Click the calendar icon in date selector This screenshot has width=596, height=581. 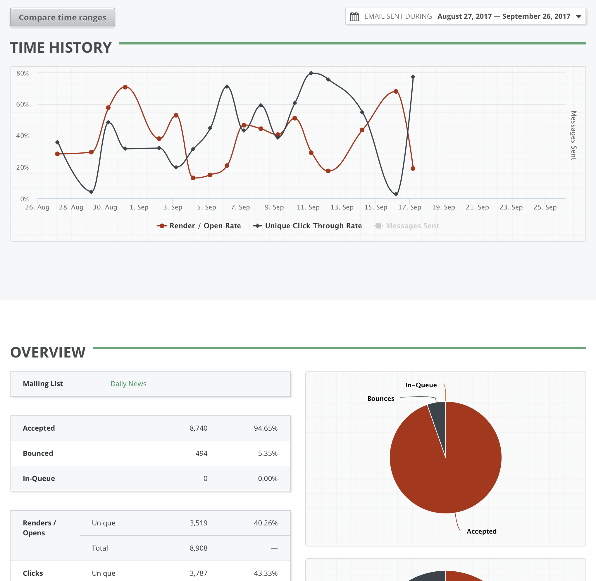[x=354, y=16]
